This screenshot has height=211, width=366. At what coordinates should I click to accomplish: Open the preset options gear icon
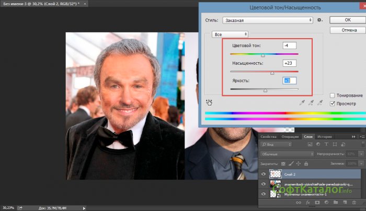pos(319,20)
